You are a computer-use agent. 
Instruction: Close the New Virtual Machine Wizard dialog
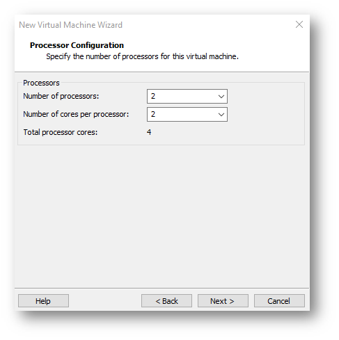coord(299,24)
